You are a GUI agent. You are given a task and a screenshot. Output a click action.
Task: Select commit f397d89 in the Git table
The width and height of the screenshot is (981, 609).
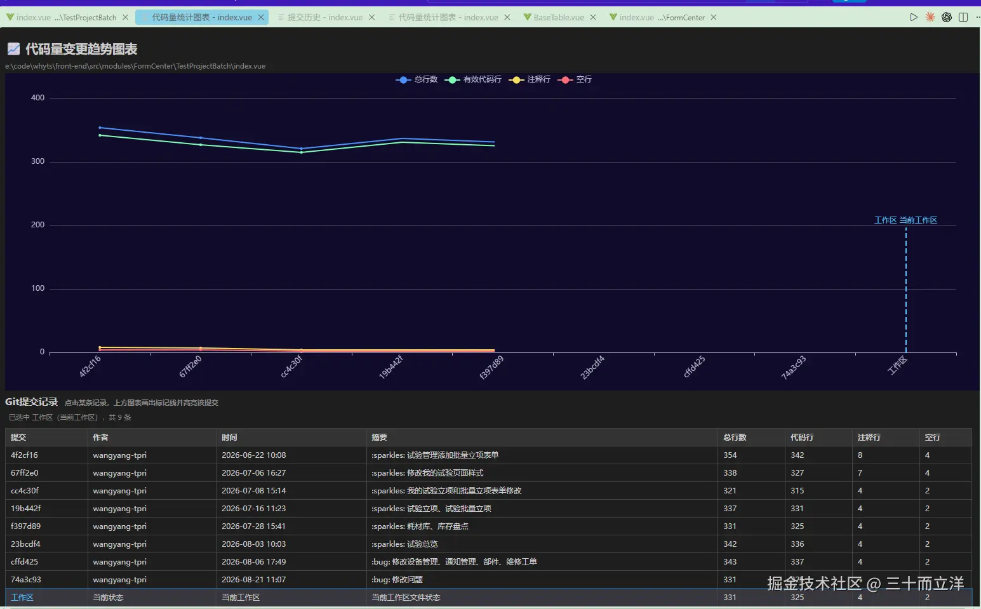coord(488,526)
